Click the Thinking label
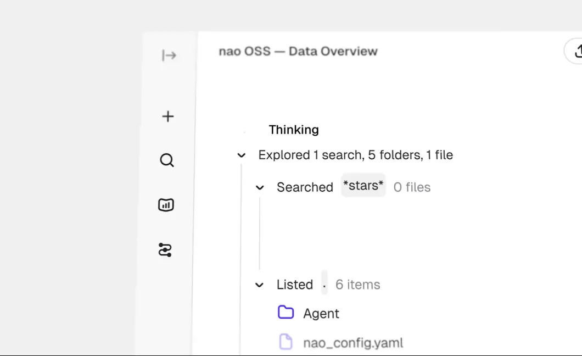This screenshot has height=356, width=582. [x=294, y=130]
